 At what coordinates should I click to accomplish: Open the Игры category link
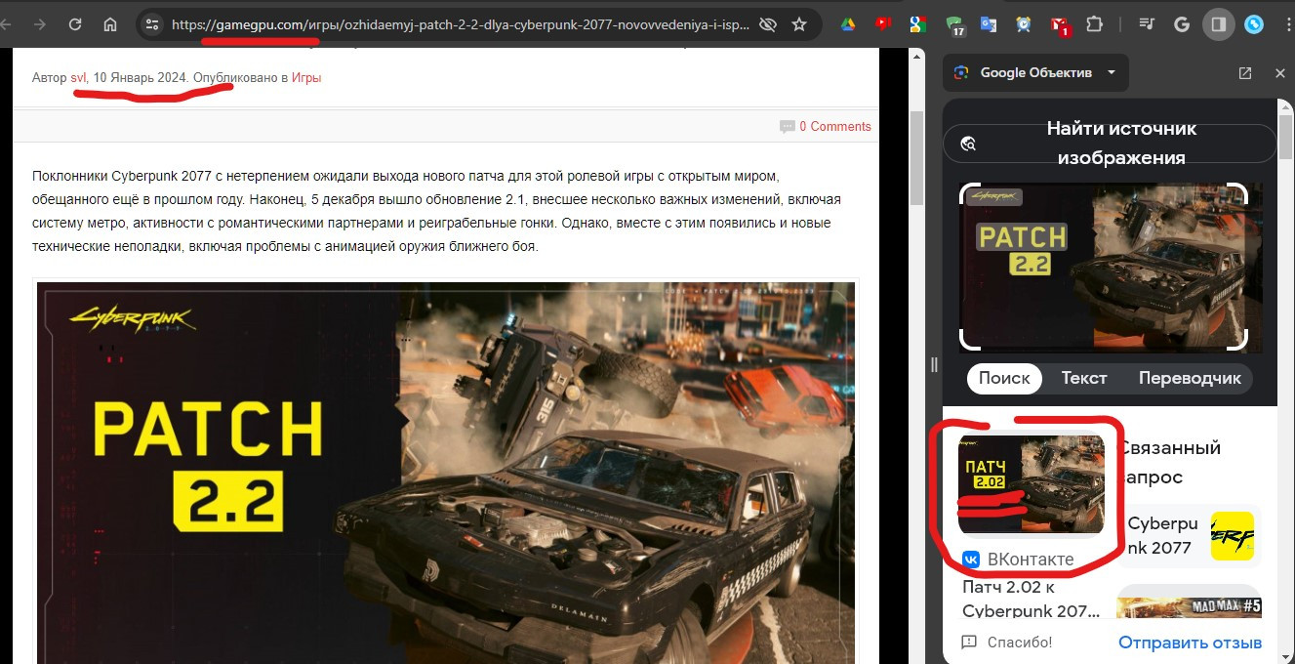(x=306, y=77)
